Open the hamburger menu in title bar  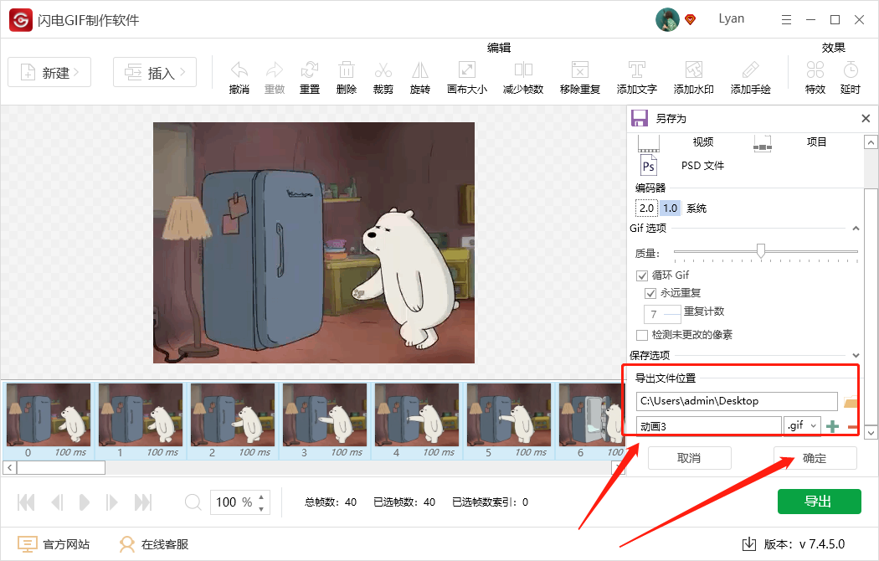787,20
